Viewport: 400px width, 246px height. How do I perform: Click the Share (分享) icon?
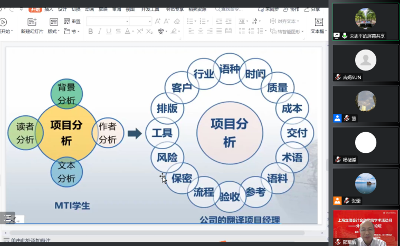(312, 9)
